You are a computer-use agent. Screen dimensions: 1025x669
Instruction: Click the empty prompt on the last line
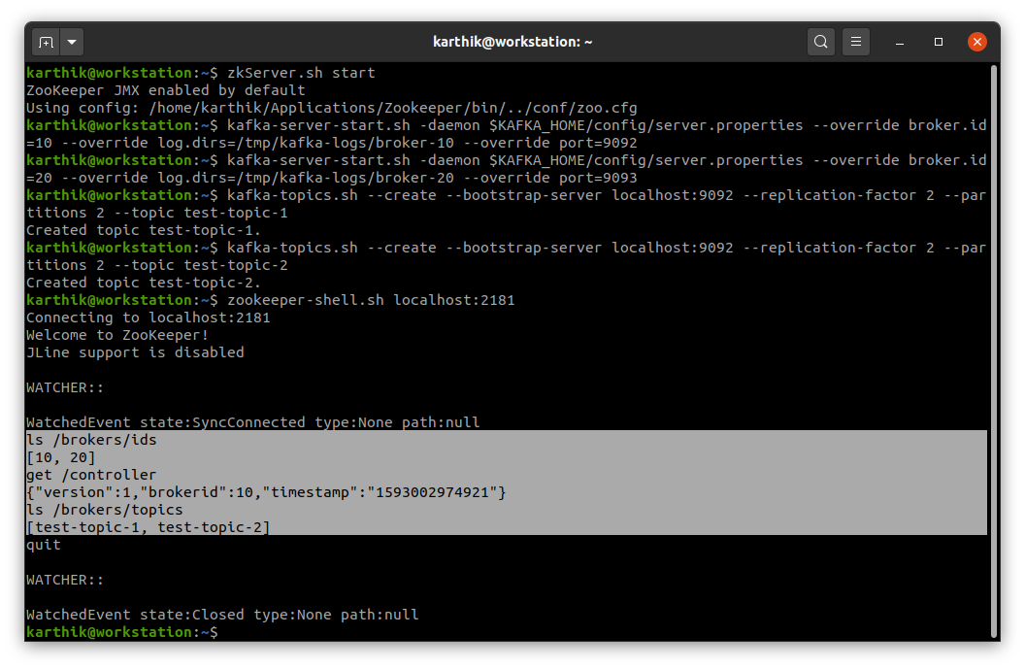pos(122,632)
